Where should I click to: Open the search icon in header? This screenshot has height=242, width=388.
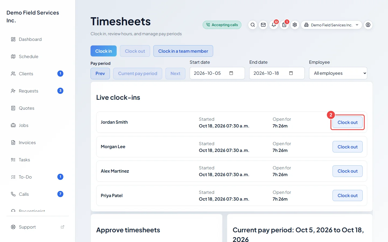pyautogui.click(x=252, y=25)
